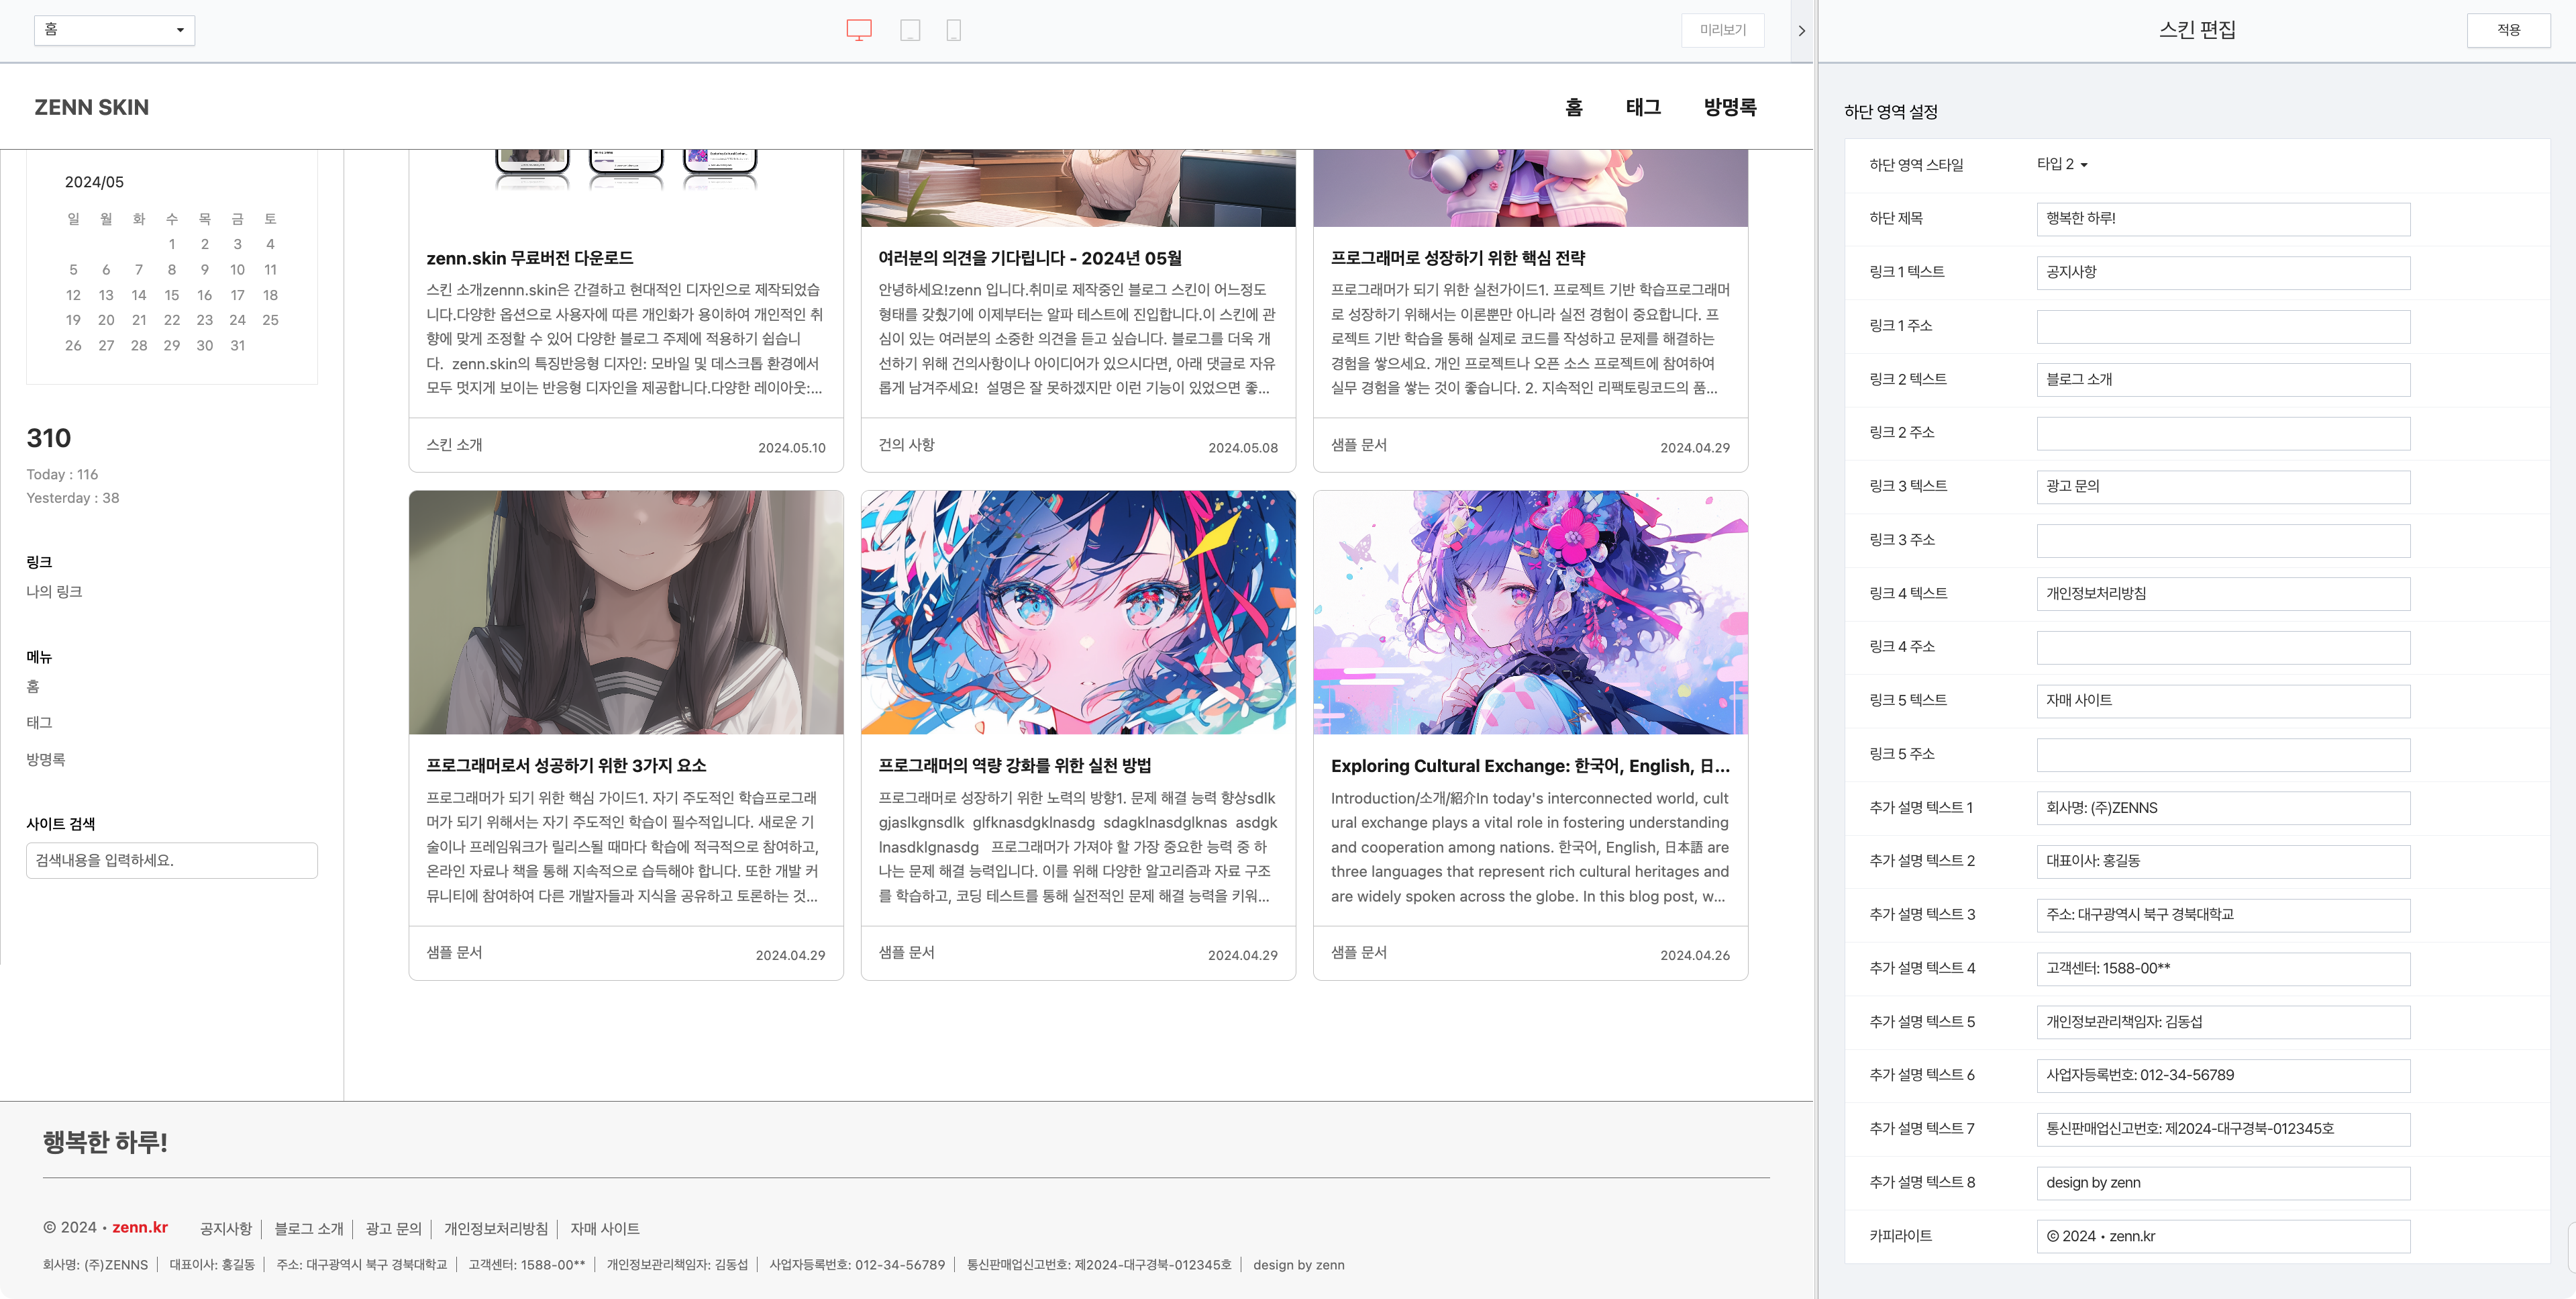Expand the 하단 영역 스타일 타입 2 dropdown
The image size is (2576, 1299).
[x=2061, y=164]
